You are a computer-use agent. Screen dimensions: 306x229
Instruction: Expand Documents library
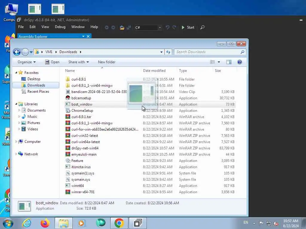coord(19,110)
